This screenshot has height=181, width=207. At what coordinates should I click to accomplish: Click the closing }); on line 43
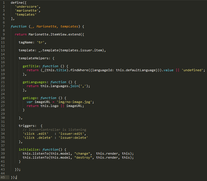coord(18,169)
